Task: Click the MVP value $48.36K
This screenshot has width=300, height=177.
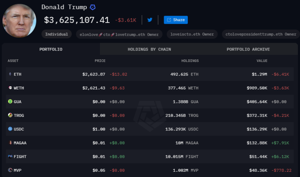Action: coord(258,170)
